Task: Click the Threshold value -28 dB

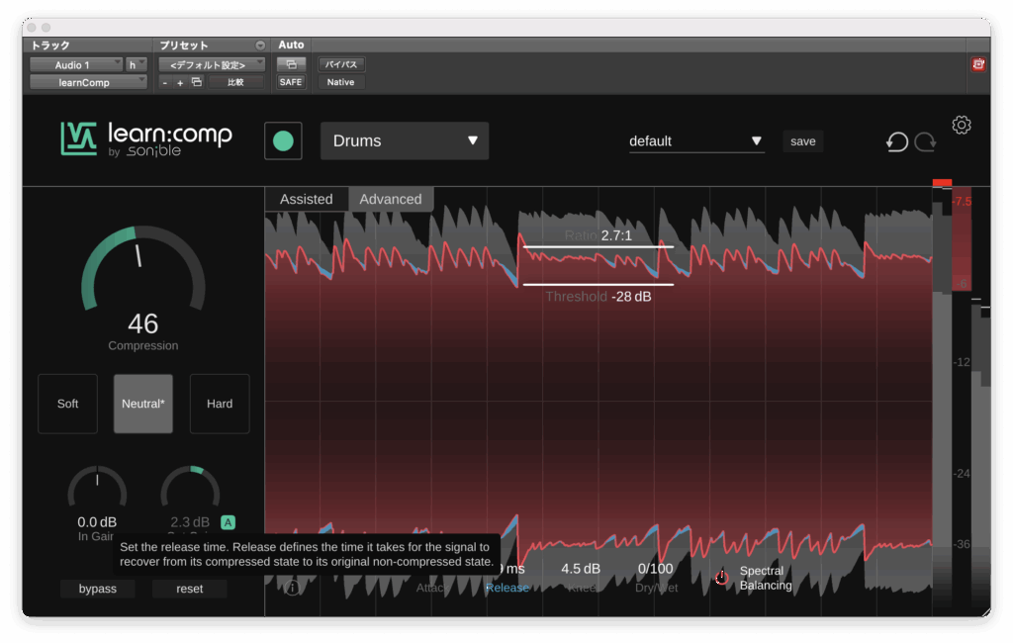Action: point(631,297)
